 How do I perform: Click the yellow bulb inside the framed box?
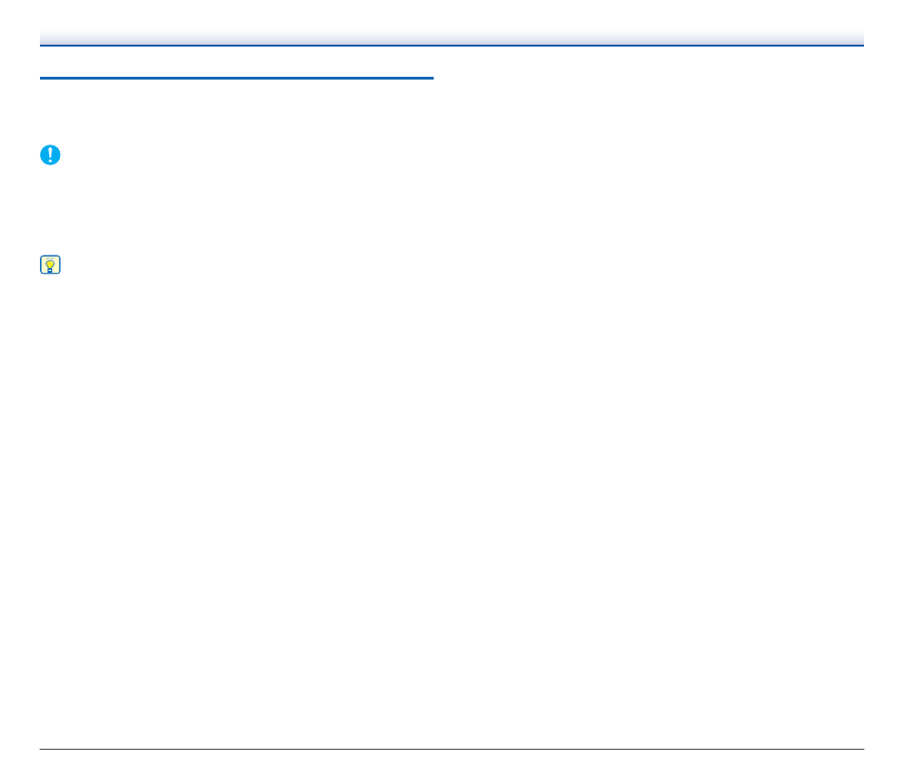50,265
